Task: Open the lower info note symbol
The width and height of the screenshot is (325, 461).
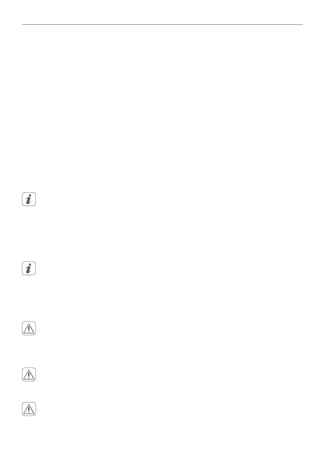Action: (29, 268)
